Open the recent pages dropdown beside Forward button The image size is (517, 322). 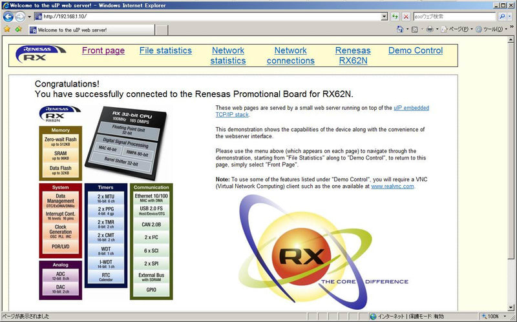click(29, 17)
